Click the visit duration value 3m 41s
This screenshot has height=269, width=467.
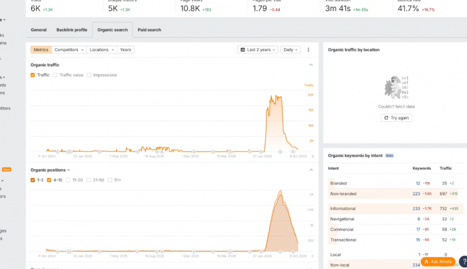(x=337, y=9)
